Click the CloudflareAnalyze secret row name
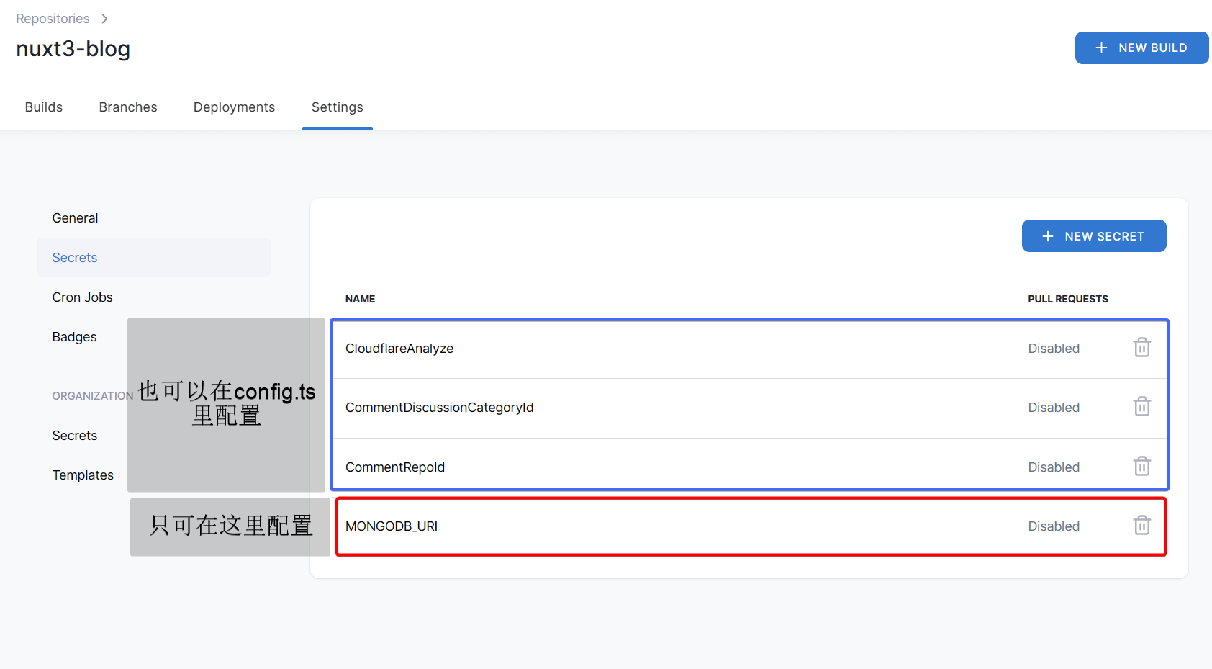Image resolution: width=1212 pixels, height=669 pixels. tap(399, 349)
